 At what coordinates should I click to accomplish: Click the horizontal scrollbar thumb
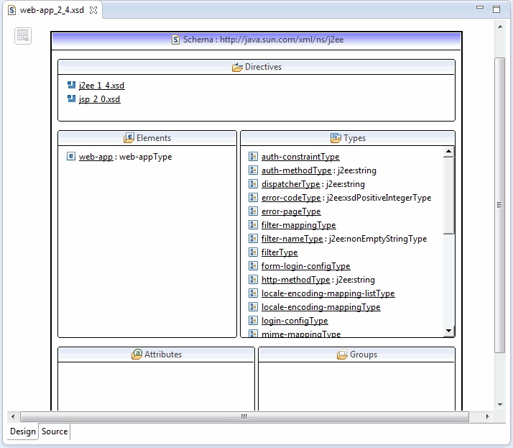(x=244, y=416)
